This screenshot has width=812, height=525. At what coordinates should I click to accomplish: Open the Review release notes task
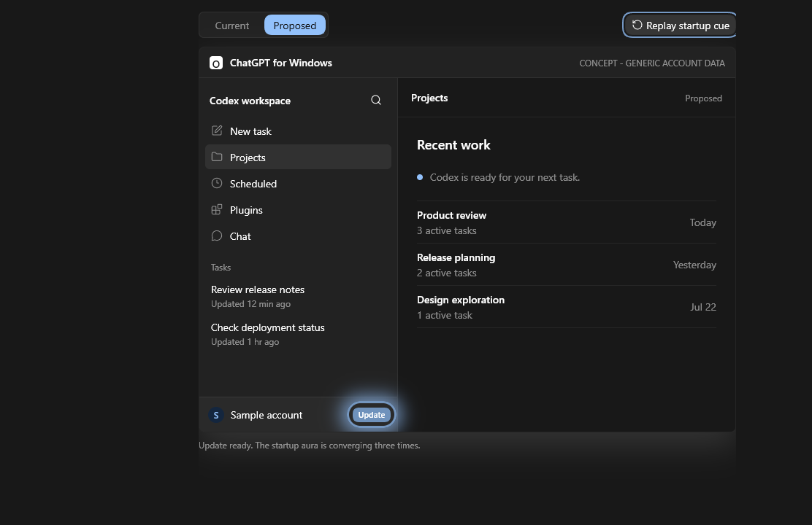pos(298,296)
